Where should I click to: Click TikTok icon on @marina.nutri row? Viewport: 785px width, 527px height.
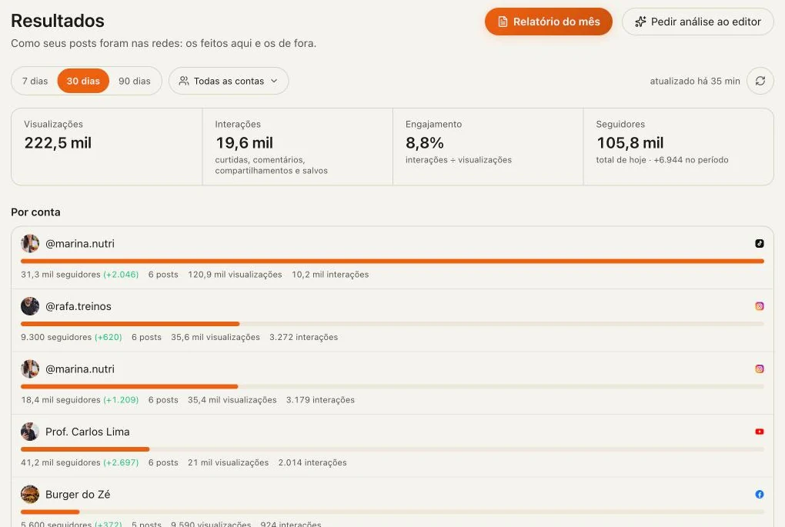(x=760, y=243)
